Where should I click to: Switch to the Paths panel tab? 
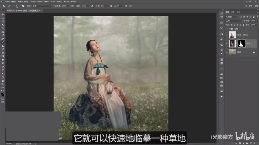pyautogui.click(x=238, y=12)
